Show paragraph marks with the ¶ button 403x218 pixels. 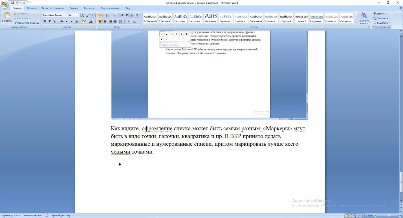(x=137, y=15)
